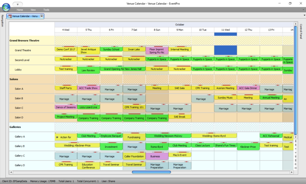The height and width of the screenshot is (184, 306).
Task: Select the Internal Meeting event
Action: click(x=180, y=49)
